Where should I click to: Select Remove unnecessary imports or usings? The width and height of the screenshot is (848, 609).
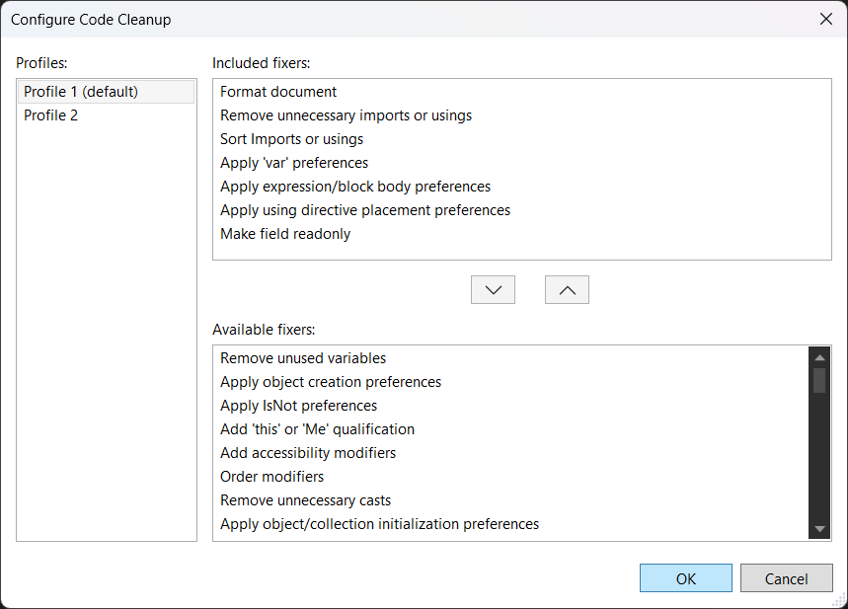pos(346,115)
